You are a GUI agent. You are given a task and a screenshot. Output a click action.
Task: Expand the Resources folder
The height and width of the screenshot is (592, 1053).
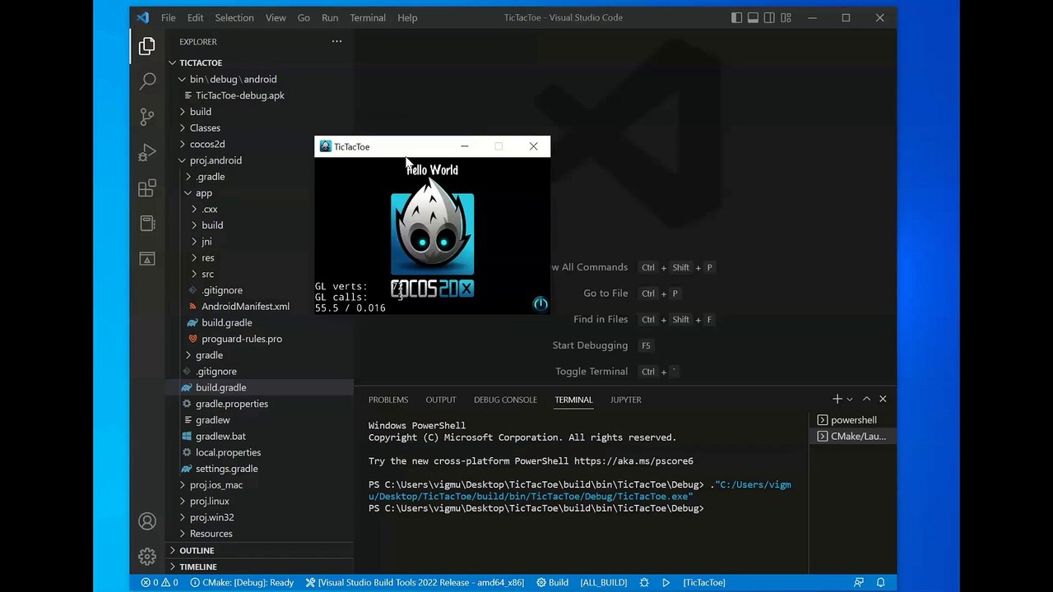259,534
